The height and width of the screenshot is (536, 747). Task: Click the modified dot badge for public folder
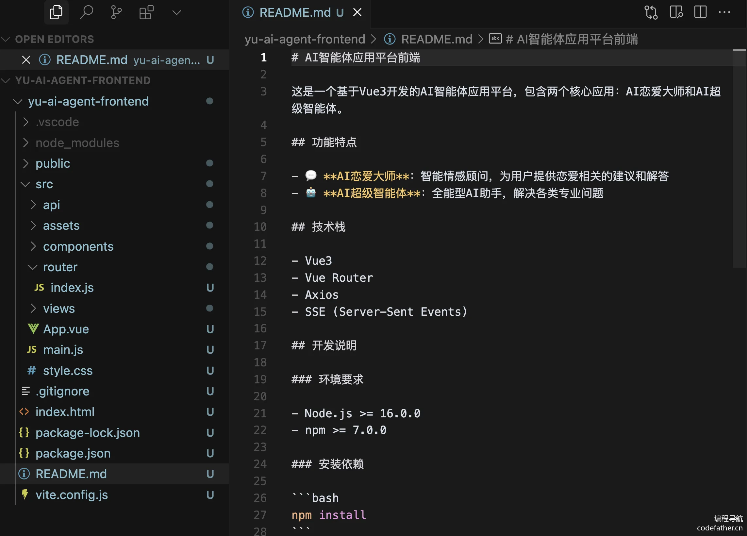209,163
